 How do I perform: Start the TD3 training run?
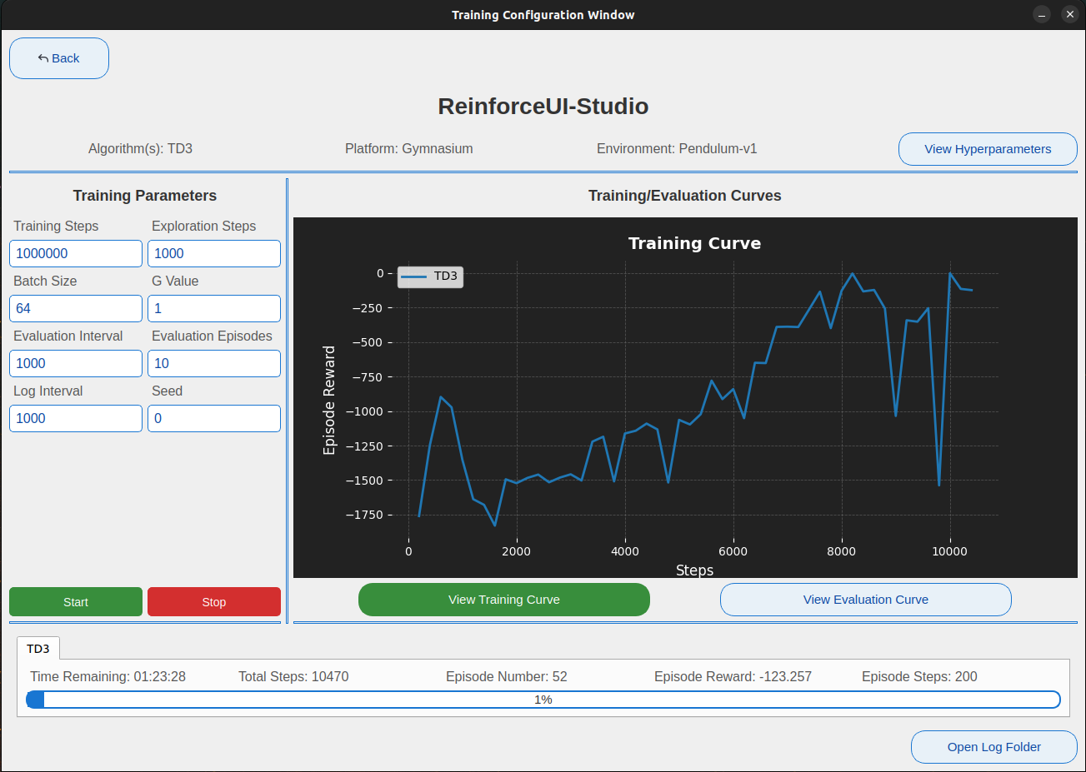[75, 601]
